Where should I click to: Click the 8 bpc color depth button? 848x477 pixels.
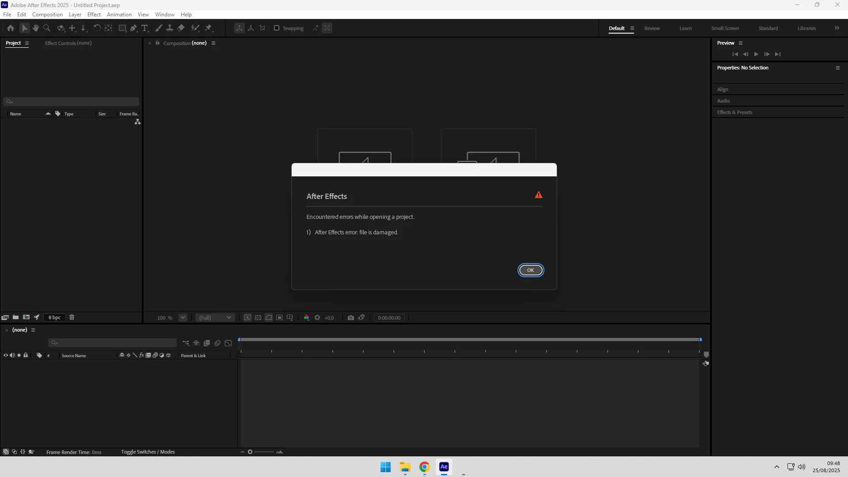pos(54,317)
